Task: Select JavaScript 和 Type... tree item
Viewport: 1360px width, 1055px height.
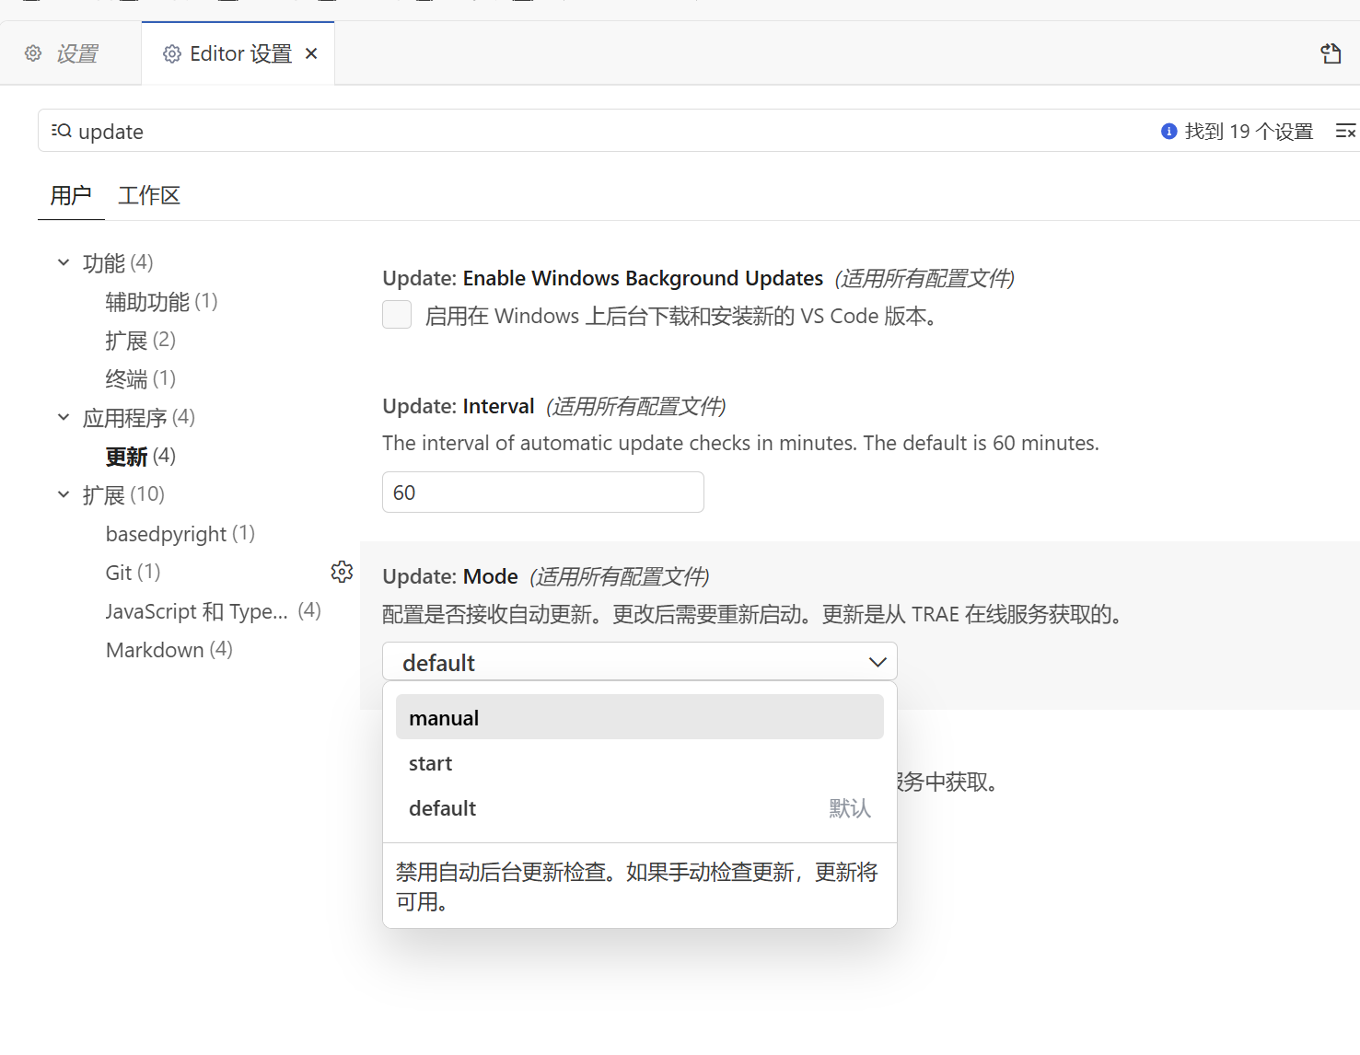Action: [213, 610]
